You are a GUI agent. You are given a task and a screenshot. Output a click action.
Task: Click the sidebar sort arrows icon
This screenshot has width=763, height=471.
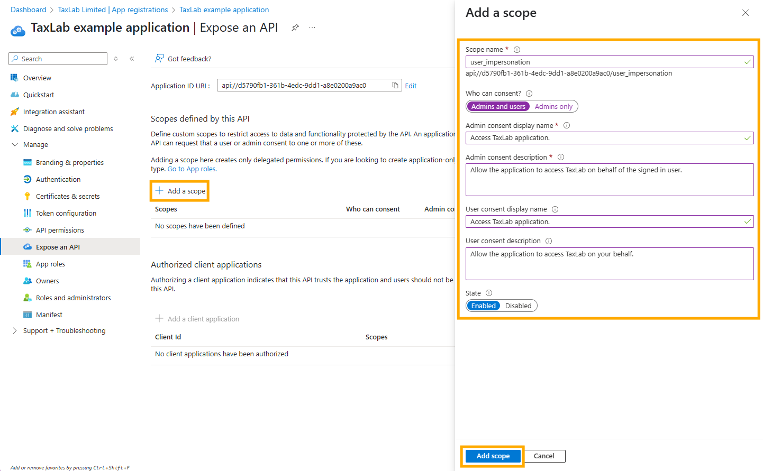pyautogui.click(x=116, y=59)
